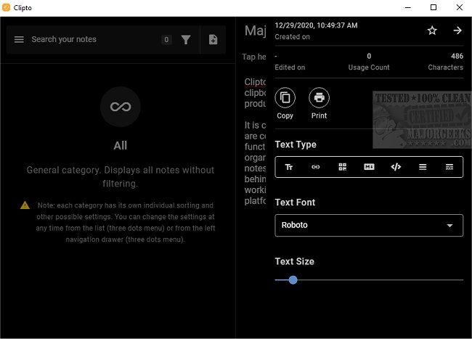
Task: Select the link text type icon
Action: 315,167
